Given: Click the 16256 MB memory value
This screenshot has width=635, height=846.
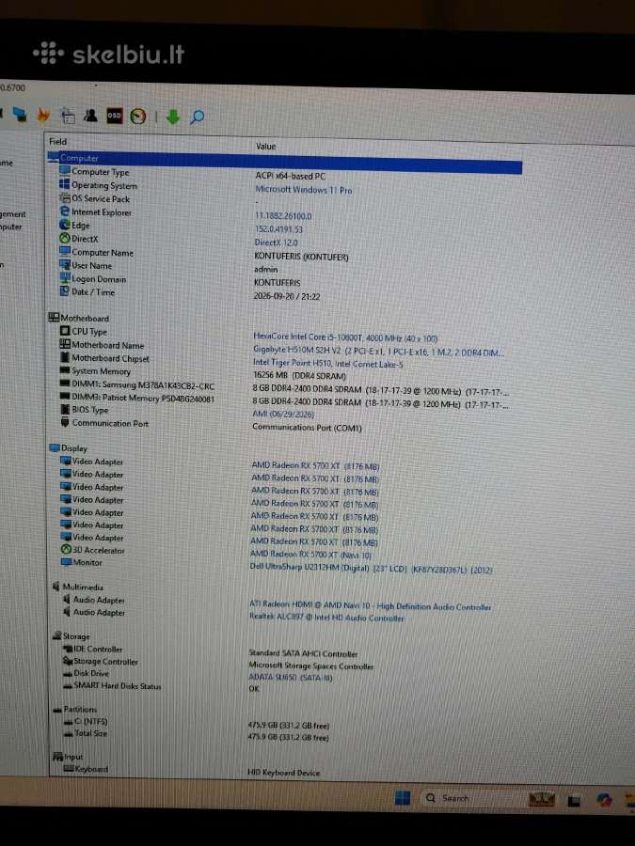Looking at the screenshot, I should point(299,375).
